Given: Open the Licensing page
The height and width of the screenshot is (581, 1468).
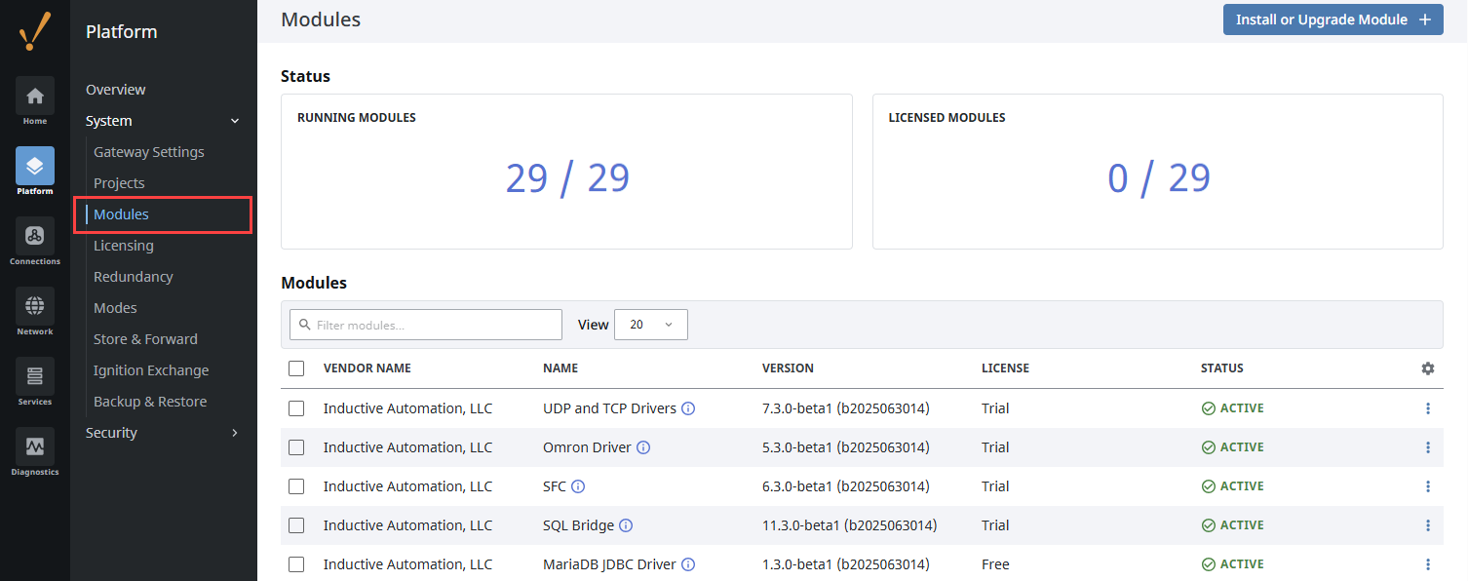Looking at the screenshot, I should (x=124, y=246).
